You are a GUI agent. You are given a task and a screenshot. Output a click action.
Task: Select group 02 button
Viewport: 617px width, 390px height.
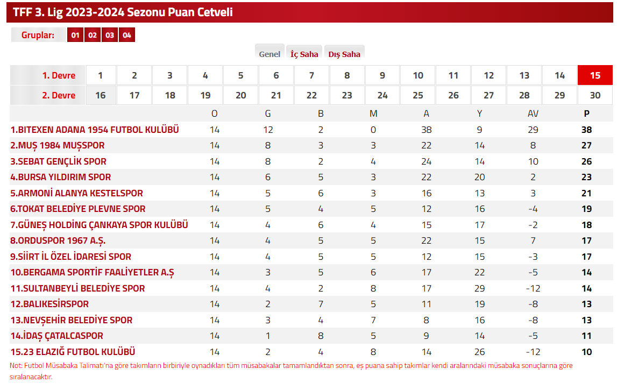(93, 35)
